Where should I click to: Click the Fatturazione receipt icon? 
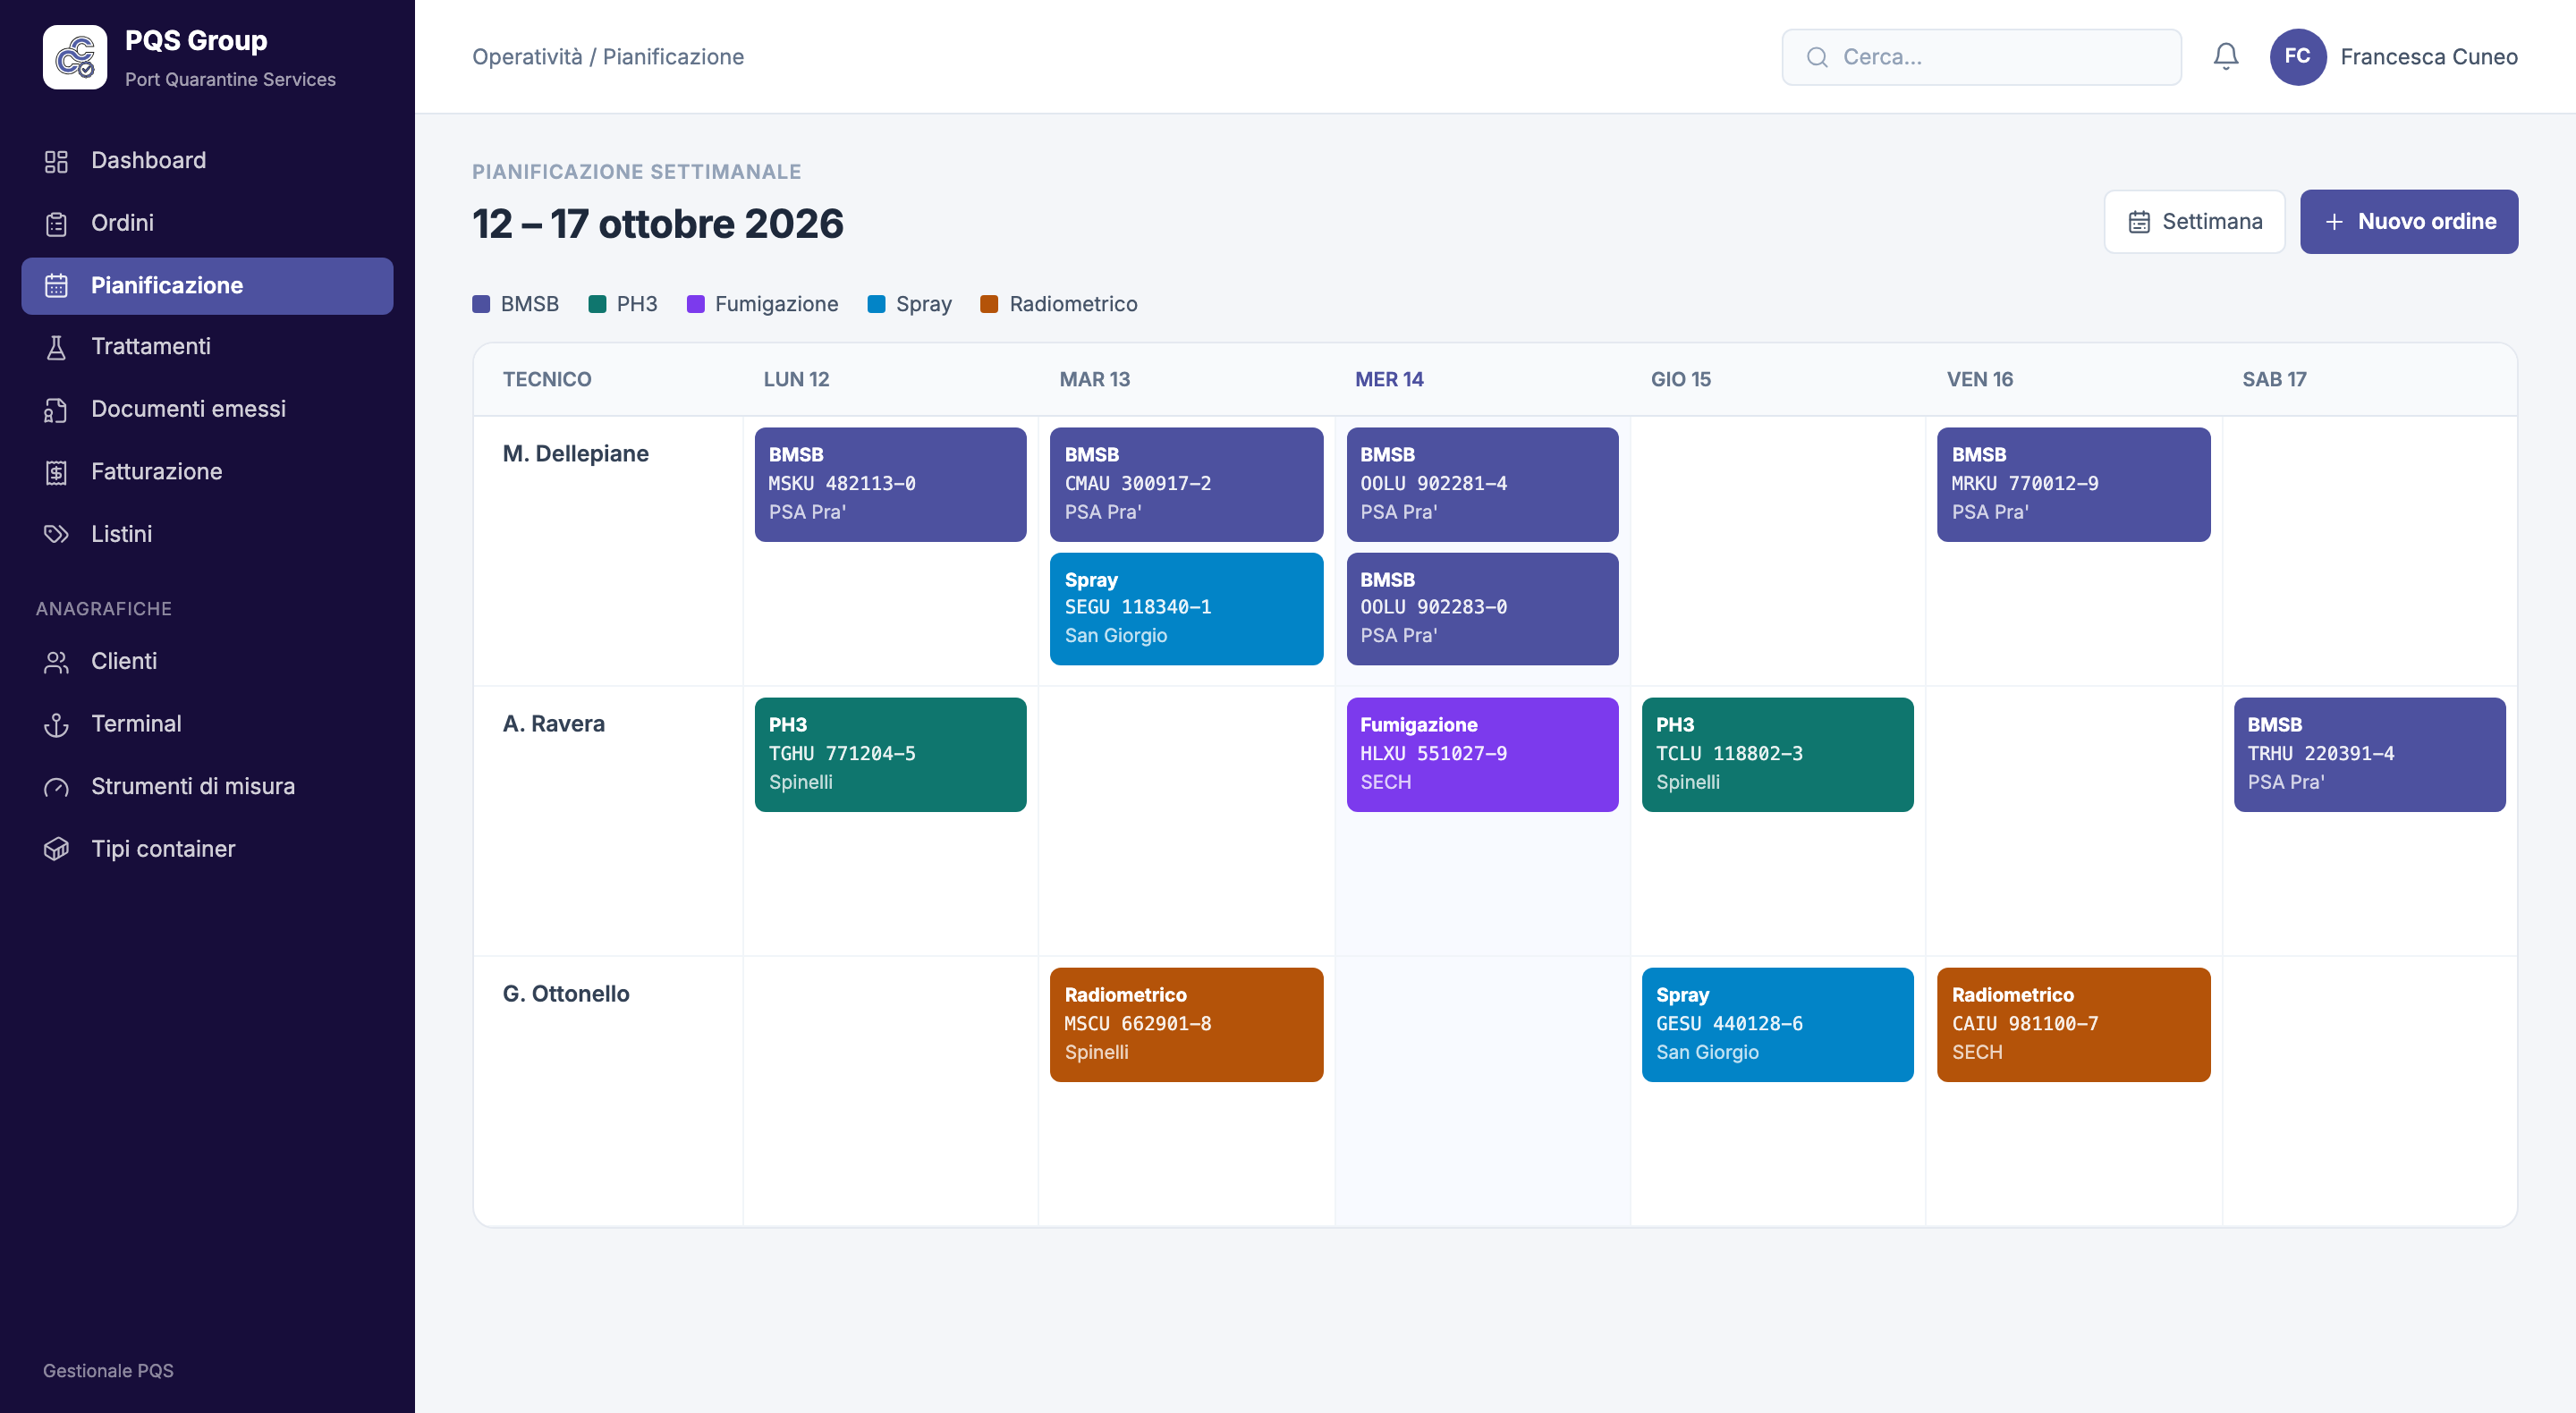coord(56,472)
